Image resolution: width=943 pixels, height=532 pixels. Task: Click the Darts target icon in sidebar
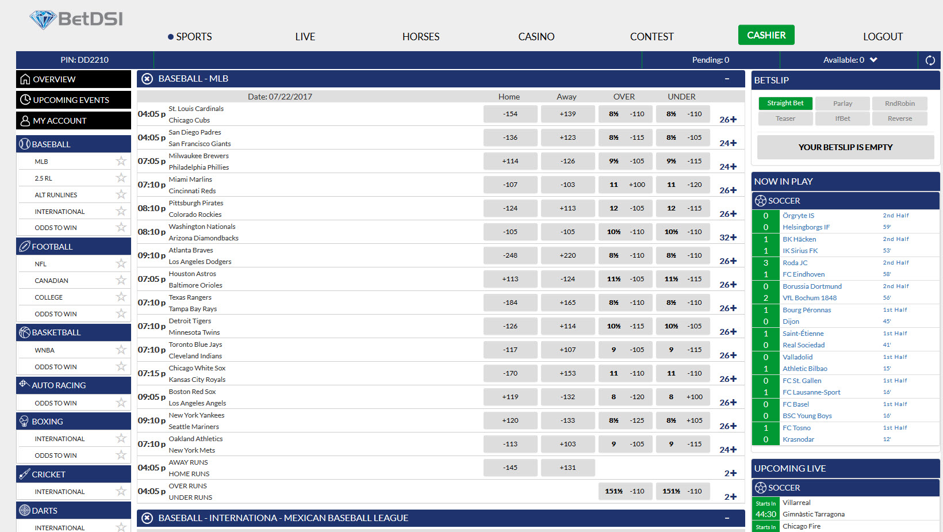[24, 510]
